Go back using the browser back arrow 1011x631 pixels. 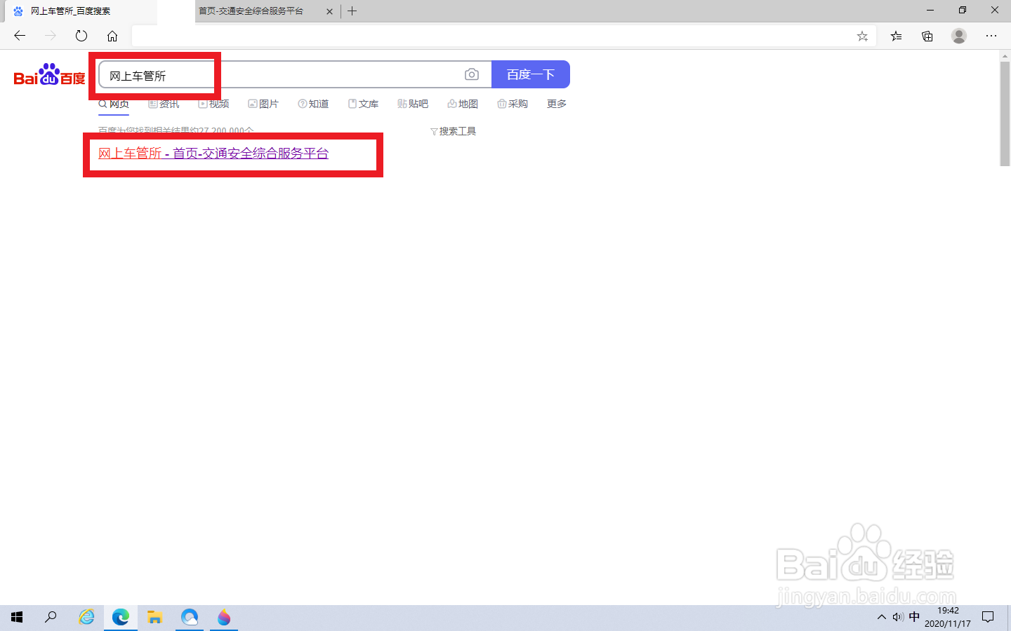pos(20,36)
